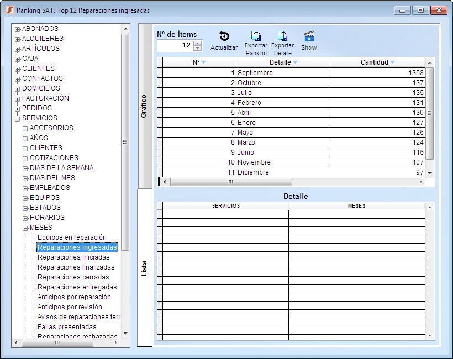Open the Detalle column filter arrow
This screenshot has width=453, height=359.
point(295,62)
